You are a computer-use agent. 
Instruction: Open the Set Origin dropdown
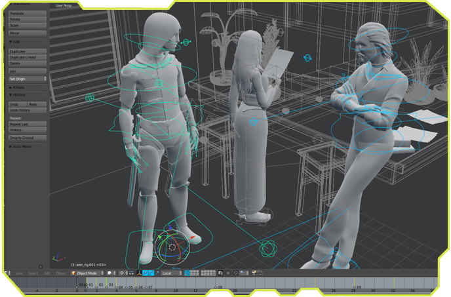click(28, 78)
